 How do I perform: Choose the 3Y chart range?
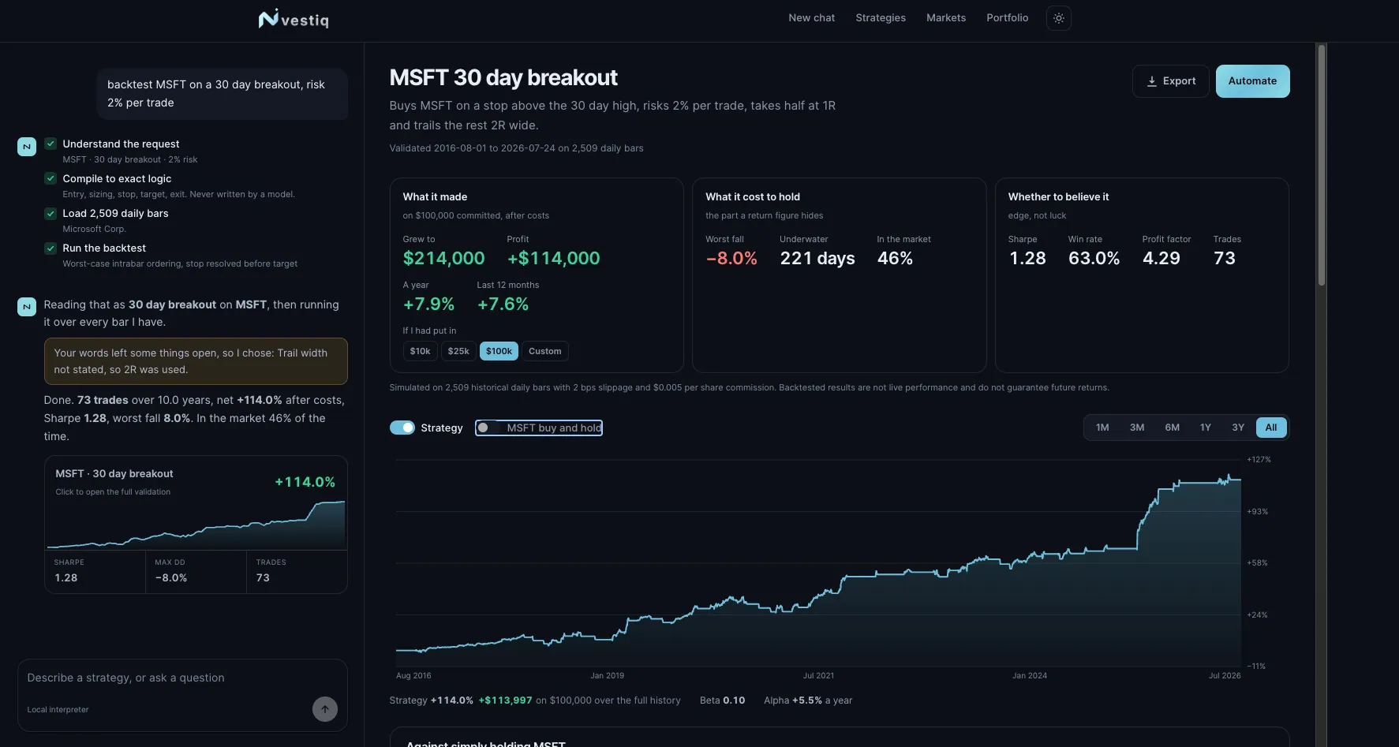pos(1238,428)
